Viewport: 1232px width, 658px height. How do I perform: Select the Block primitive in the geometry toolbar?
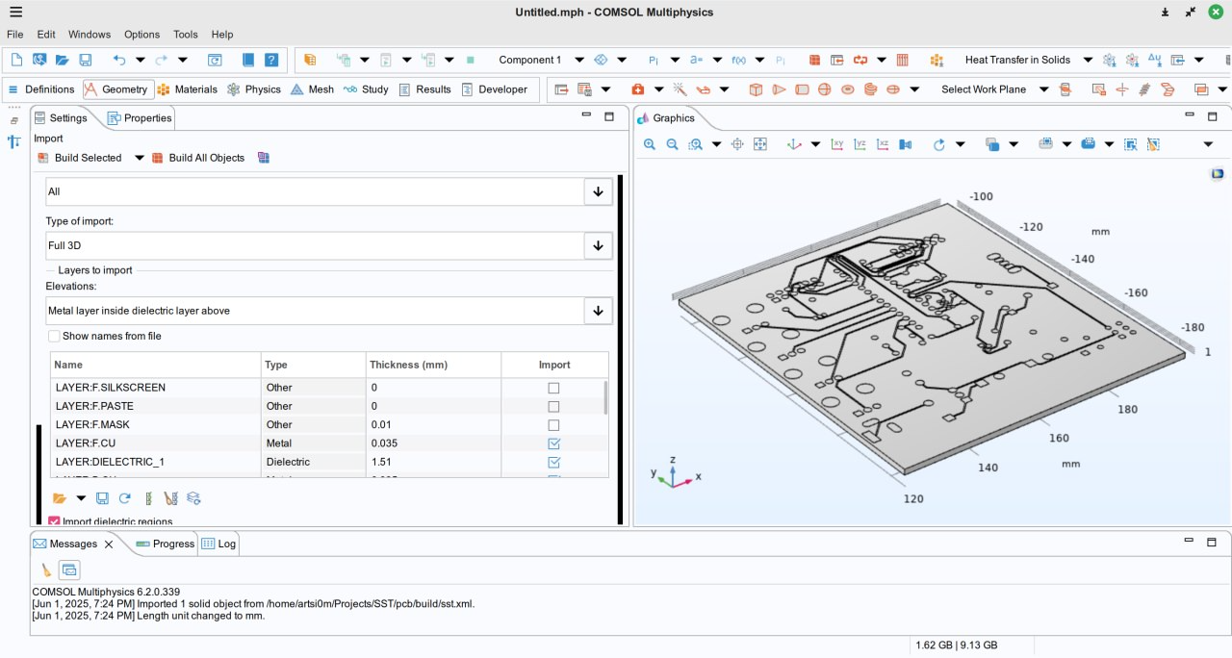756,89
